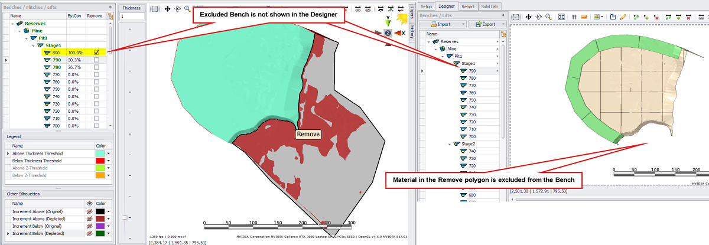Open color dropdown for Below Thickness Threshold

pyautogui.click(x=109, y=161)
